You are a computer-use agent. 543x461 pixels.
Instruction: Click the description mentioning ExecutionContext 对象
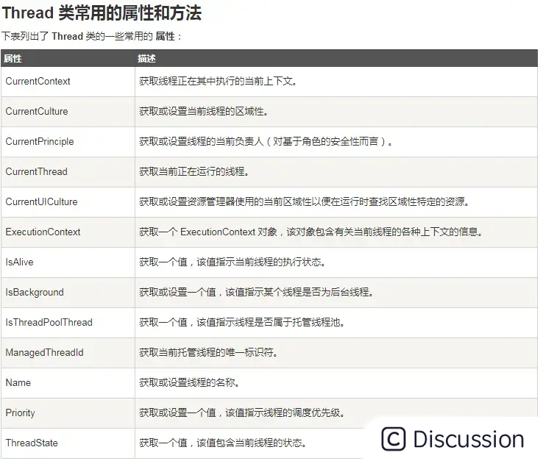click(310, 232)
